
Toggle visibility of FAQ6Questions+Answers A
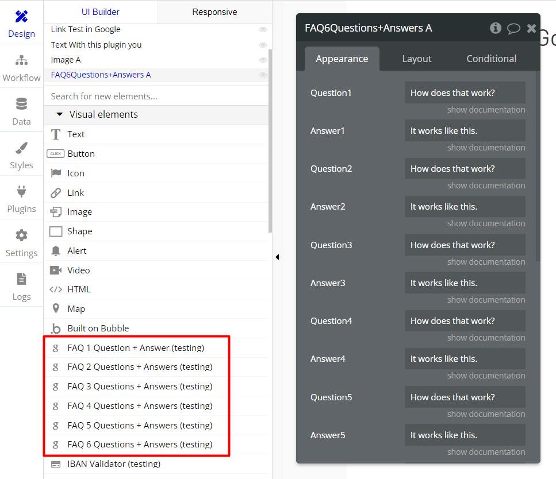[x=263, y=75]
